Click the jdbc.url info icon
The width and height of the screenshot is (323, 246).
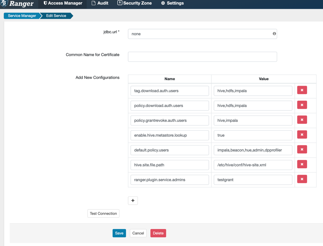point(274,34)
